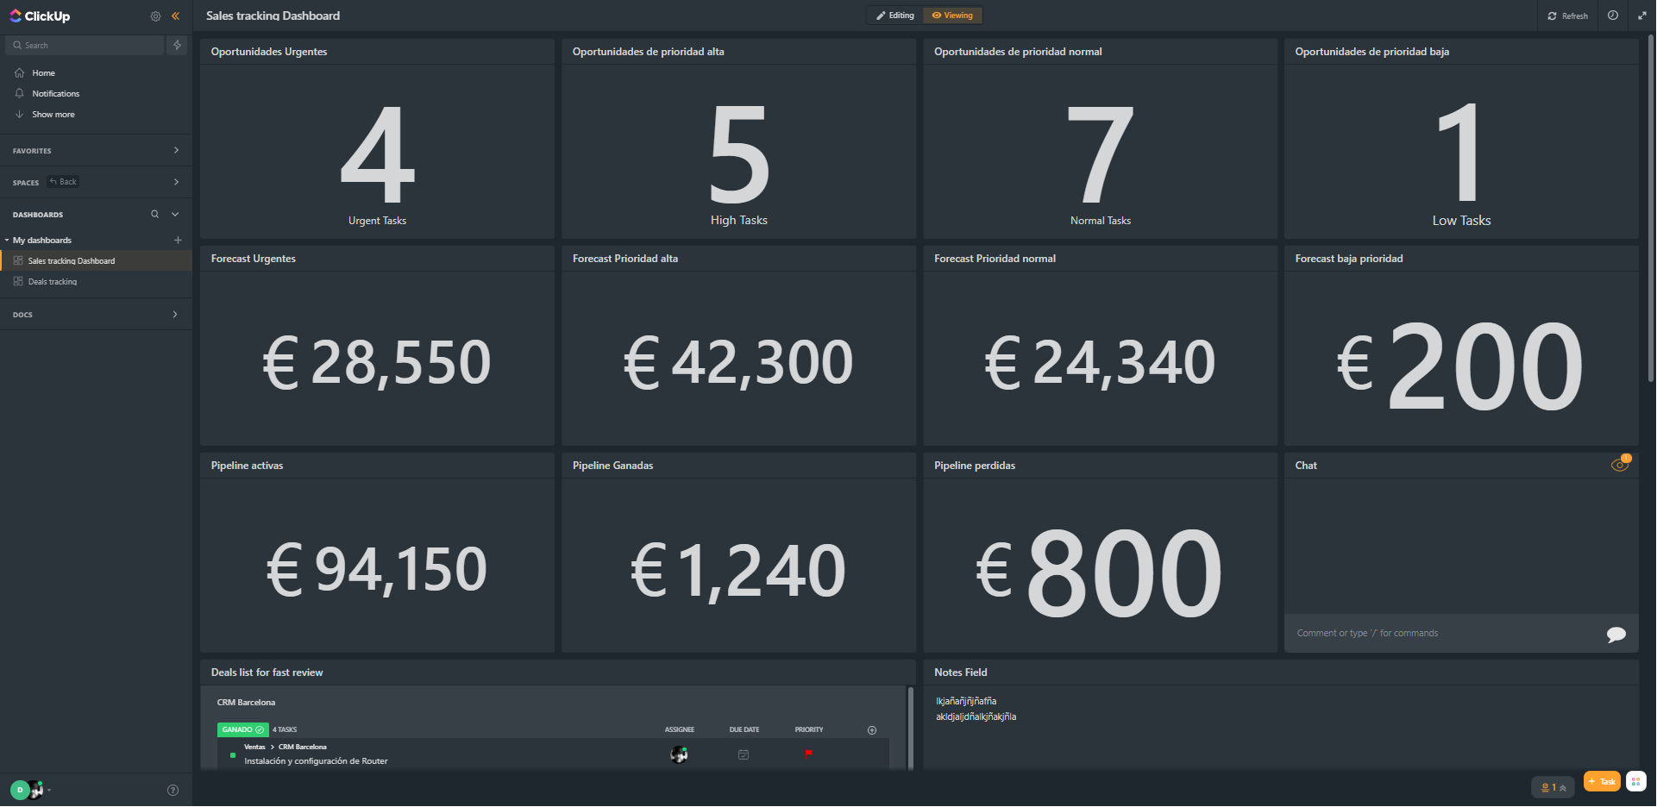Open the clock auto-refresh icon in the header

coord(1612,16)
